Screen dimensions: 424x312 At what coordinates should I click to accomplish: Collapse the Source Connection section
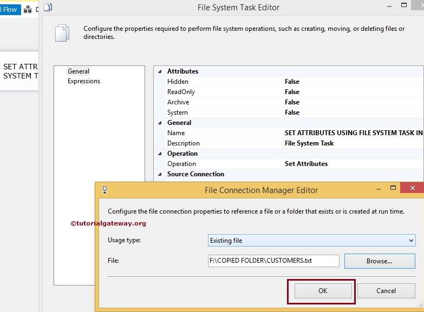[160, 174]
